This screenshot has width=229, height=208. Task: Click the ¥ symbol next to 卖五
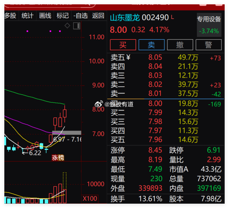(x=128, y=57)
